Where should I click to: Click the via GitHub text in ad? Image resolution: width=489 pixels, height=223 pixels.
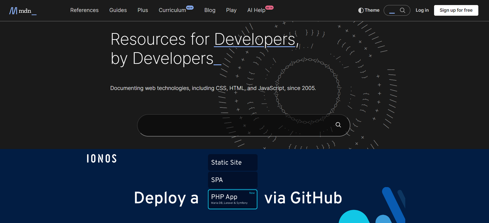(x=303, y=198)
